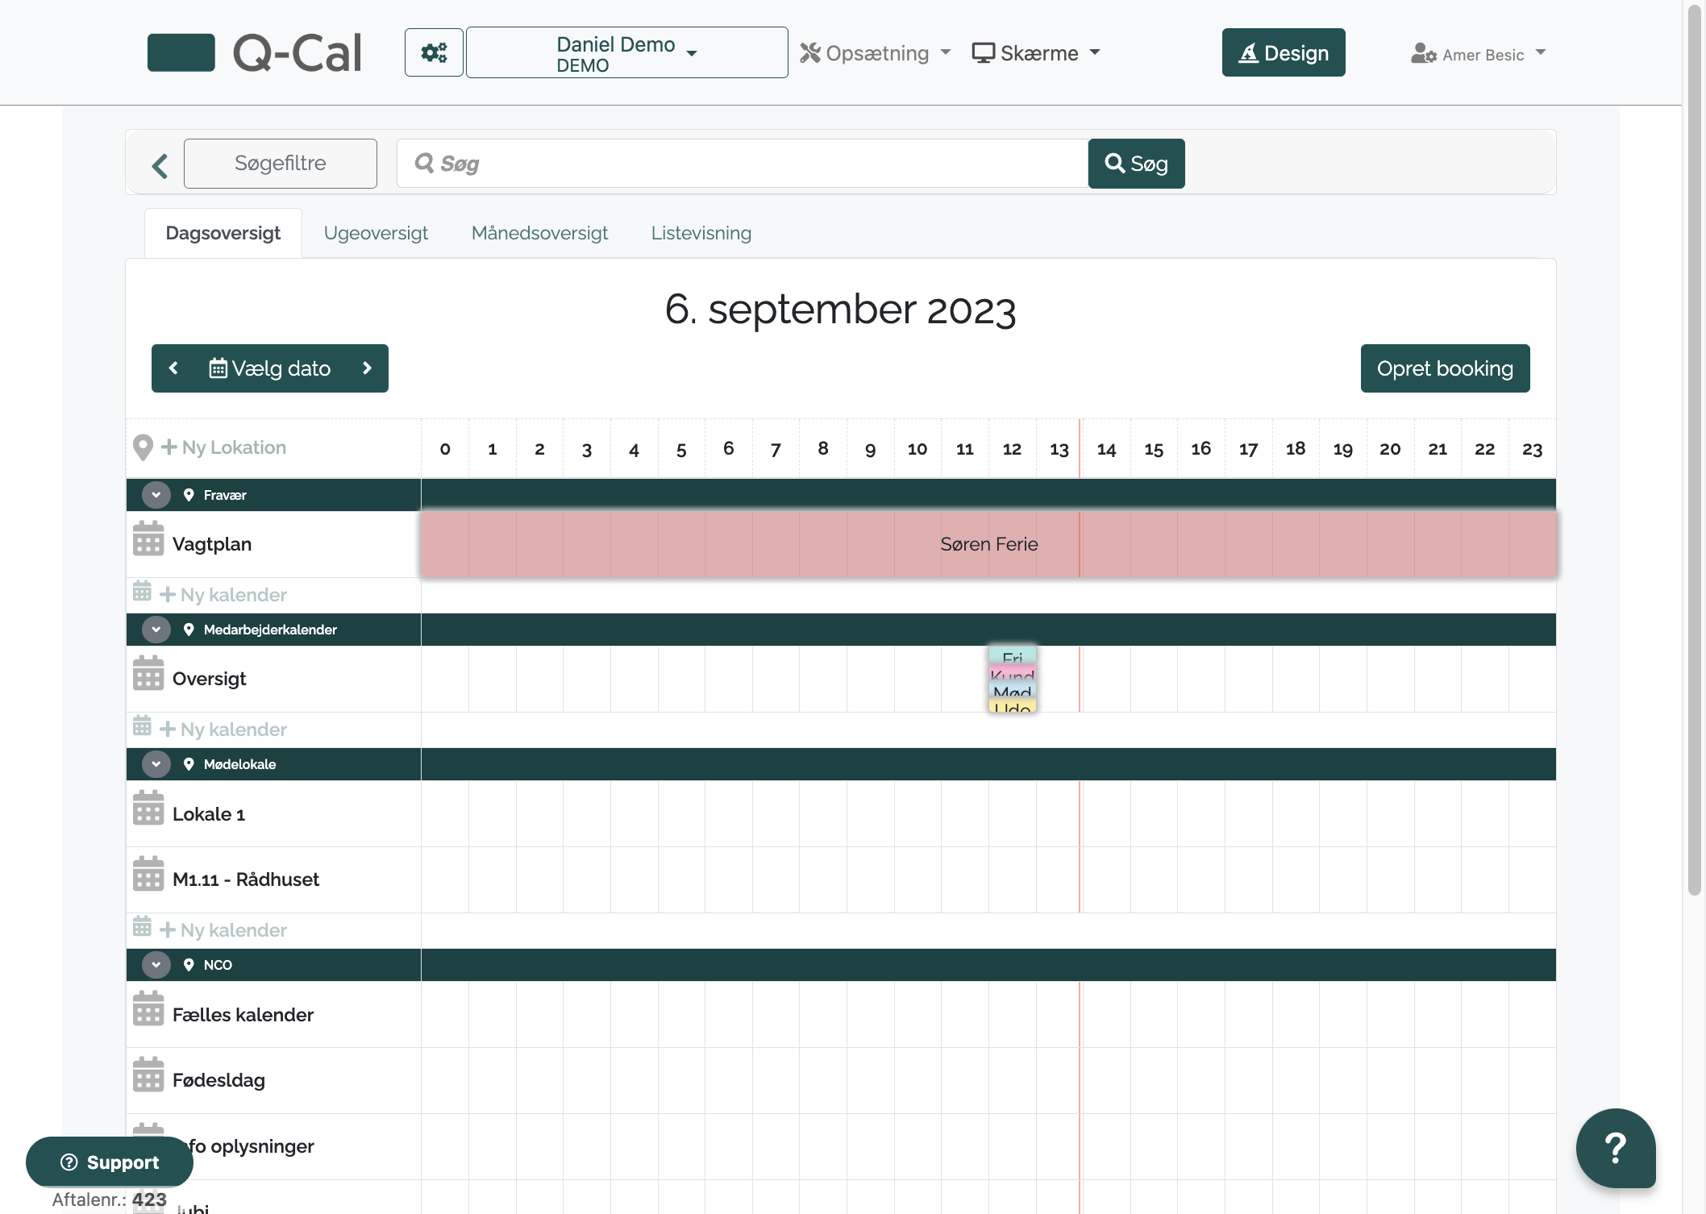This screenshot has height=1214, width=1706.
Task: Go to the previous day arrow
Action: (173, 368)
